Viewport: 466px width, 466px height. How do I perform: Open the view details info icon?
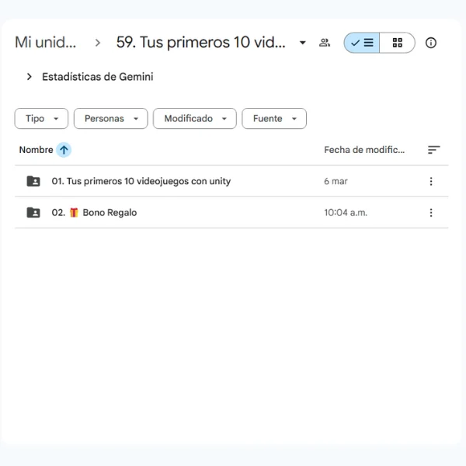tap(431, 43)
